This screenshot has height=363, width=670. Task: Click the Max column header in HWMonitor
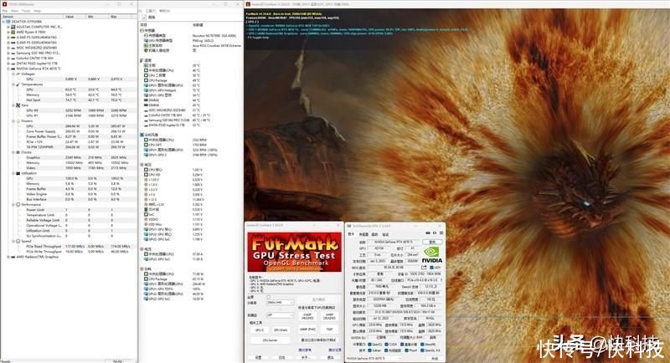[x=121, y=17]
